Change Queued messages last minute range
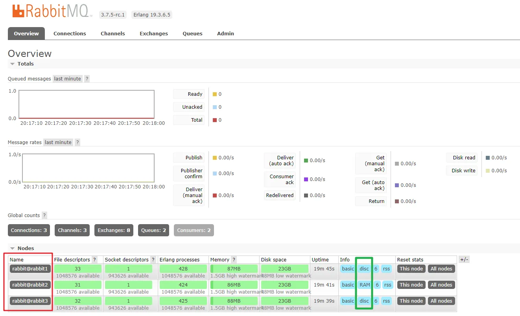This screenshot has width=520, height=316. [68, 79]
